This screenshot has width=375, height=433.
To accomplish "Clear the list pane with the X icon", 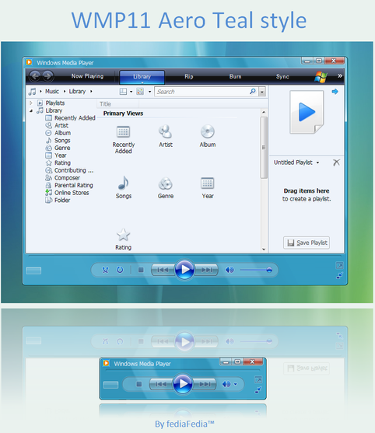I will [x=336, y=162].
